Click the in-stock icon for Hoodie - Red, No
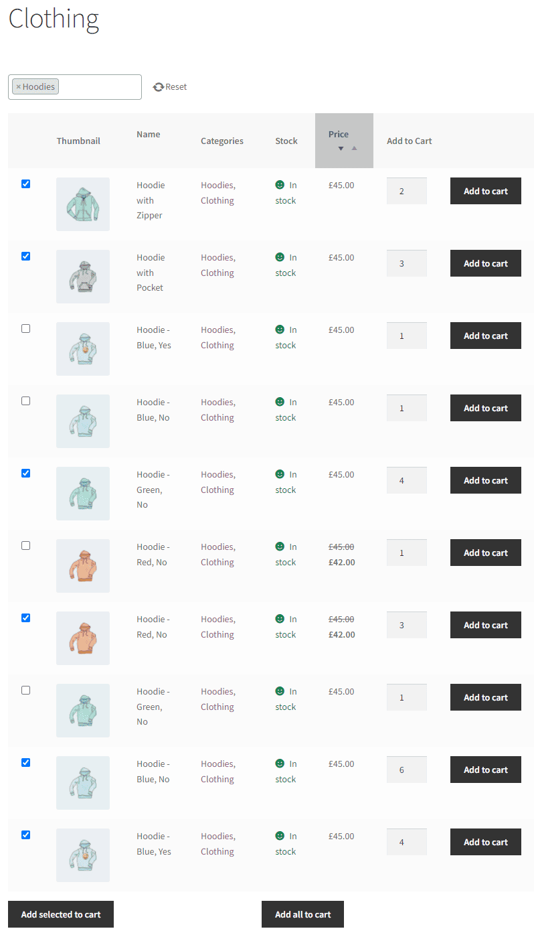Screen dimensions: 534x939 280,547
